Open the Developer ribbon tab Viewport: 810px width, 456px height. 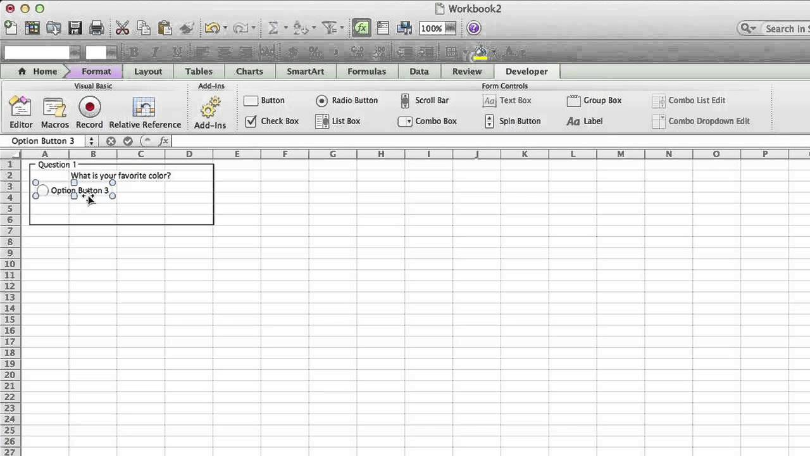pyautogui.click(x=526, y=71)
